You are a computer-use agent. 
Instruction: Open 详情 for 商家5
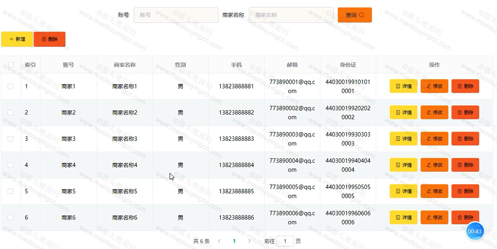tap(403, 191)
